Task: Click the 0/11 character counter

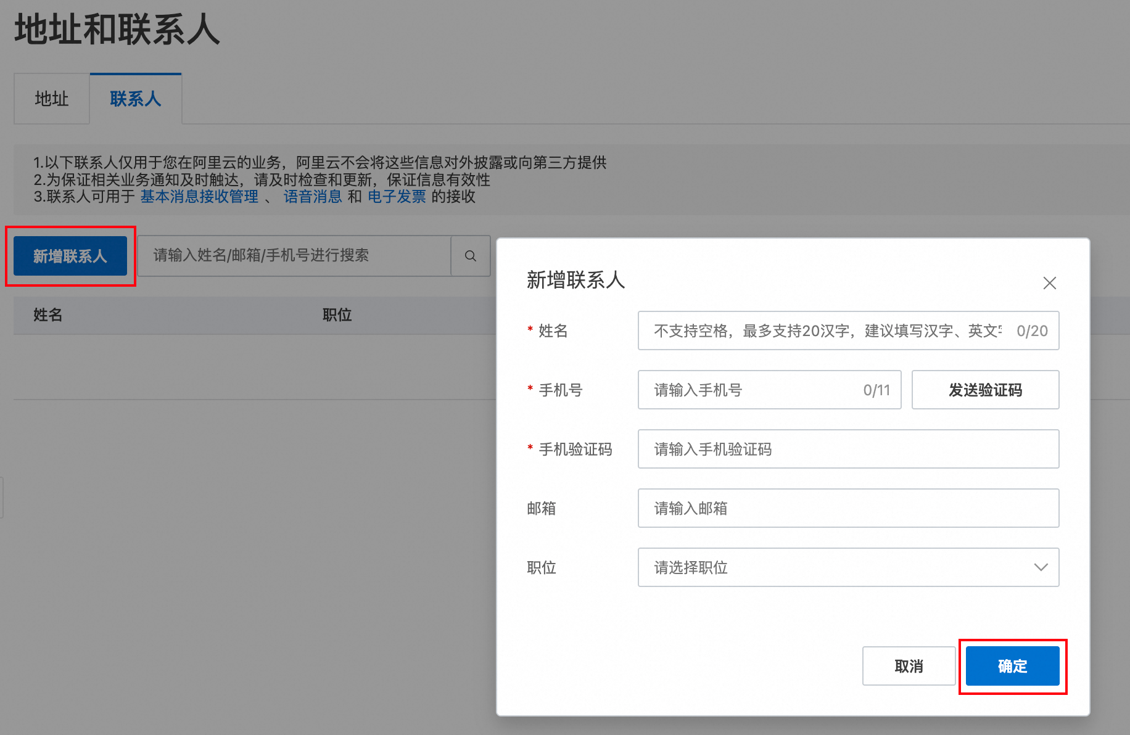Action: tap(876, 390)
